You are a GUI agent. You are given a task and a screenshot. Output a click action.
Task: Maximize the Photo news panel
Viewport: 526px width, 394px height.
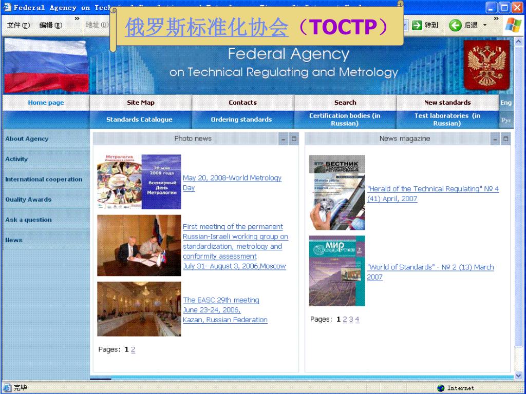[294, 139]
